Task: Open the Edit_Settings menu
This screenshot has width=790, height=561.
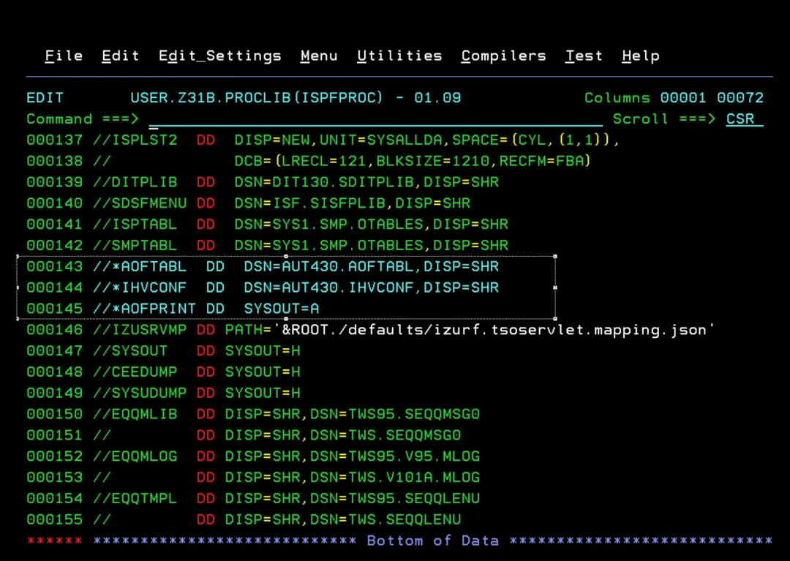Action: click(220, 56)
